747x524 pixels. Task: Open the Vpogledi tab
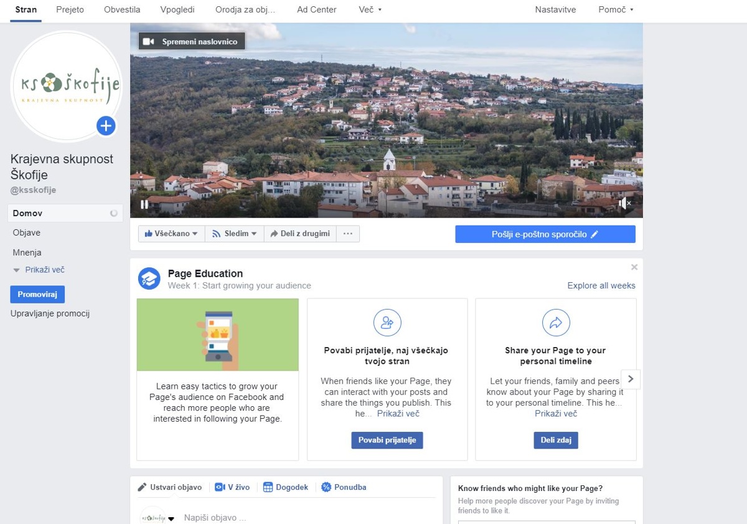click(177, 10)
